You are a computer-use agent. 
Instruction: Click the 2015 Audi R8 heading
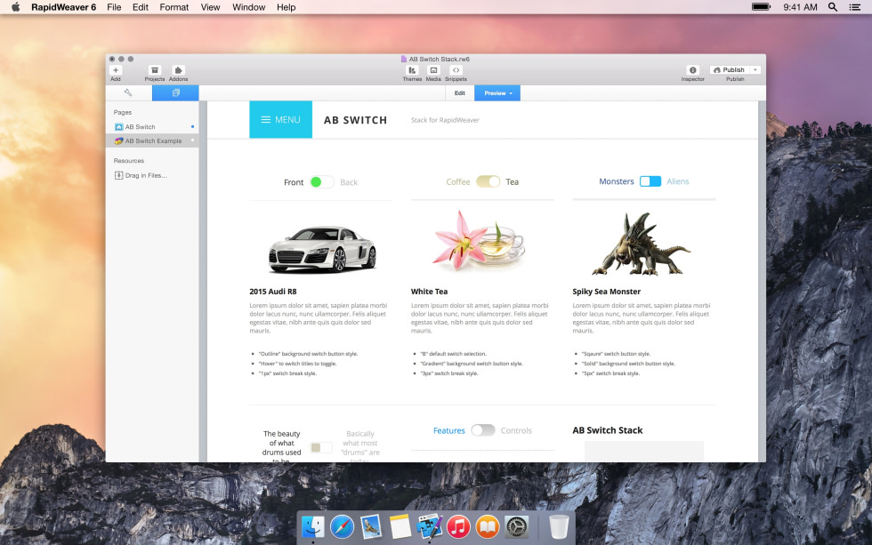[x=273, y=291]
